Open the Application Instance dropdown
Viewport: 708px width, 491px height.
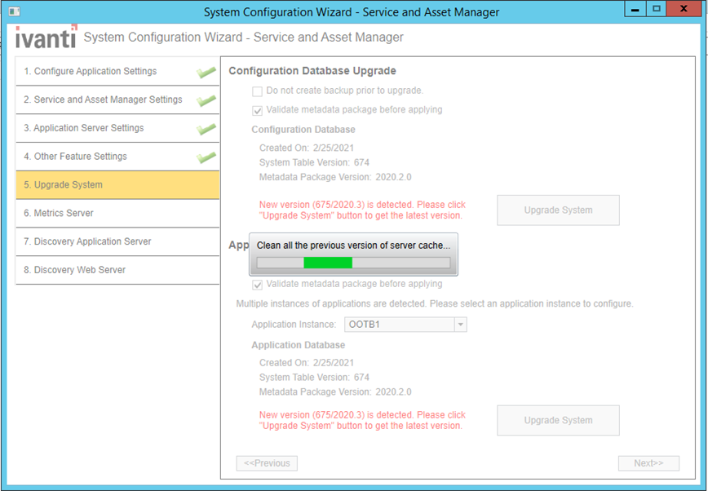(461, 325)
